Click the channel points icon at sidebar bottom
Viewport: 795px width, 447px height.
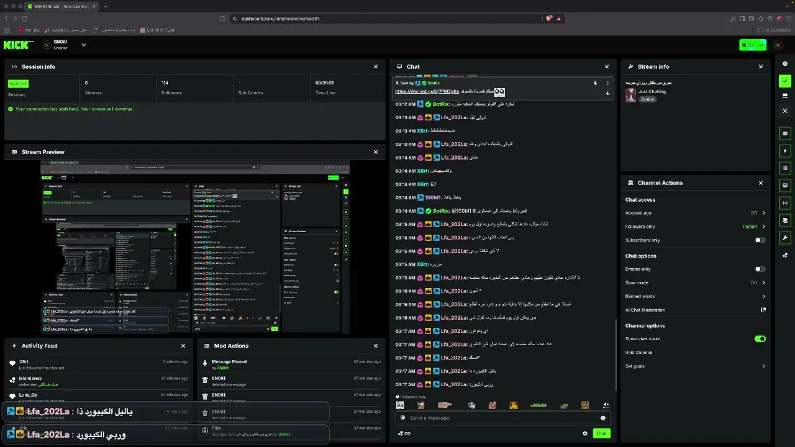(785, 255)
